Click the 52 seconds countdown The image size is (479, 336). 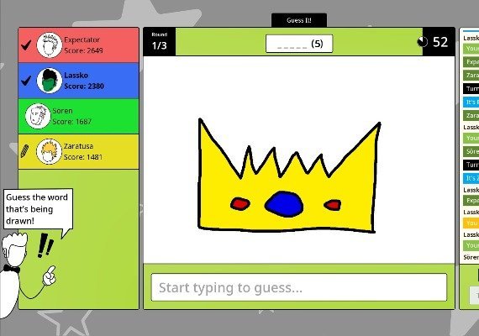point(440,42)
